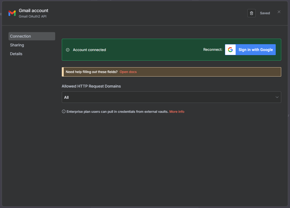The height and width of the screenshot is (208, 290).
Task: Follow the More info link
Action: tap(177, 112)
